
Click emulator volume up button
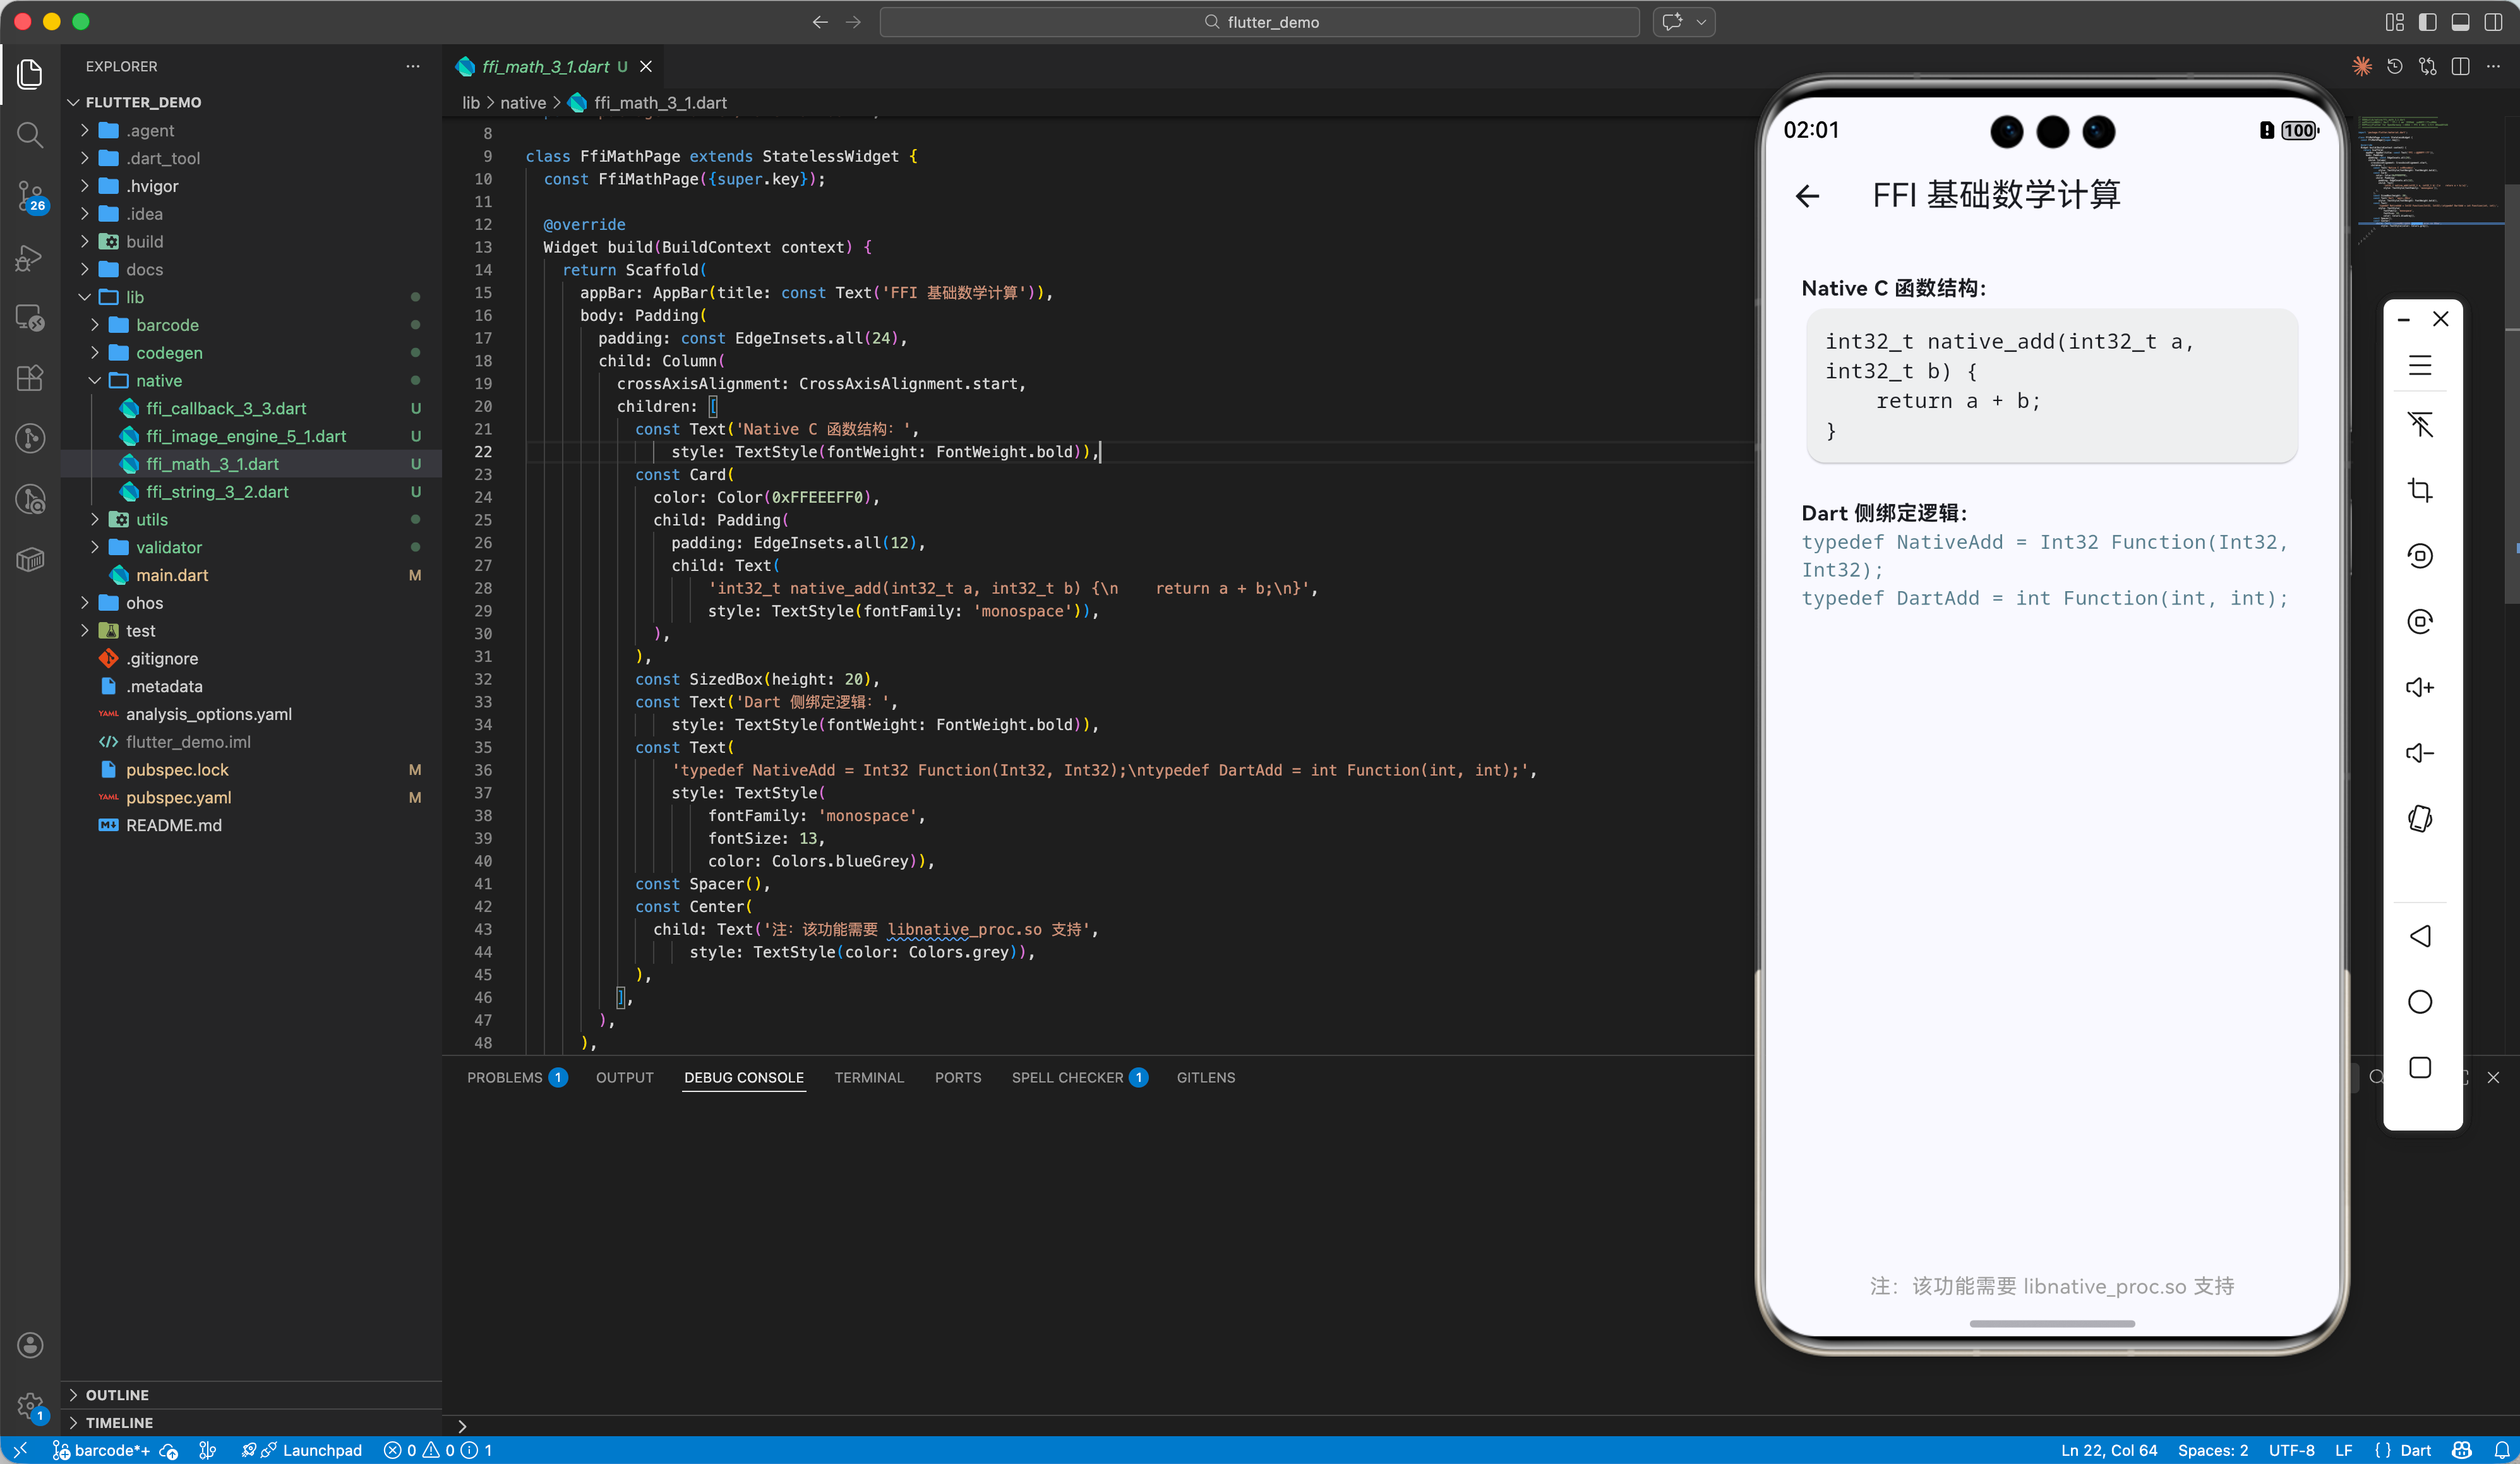[2420, 687]
